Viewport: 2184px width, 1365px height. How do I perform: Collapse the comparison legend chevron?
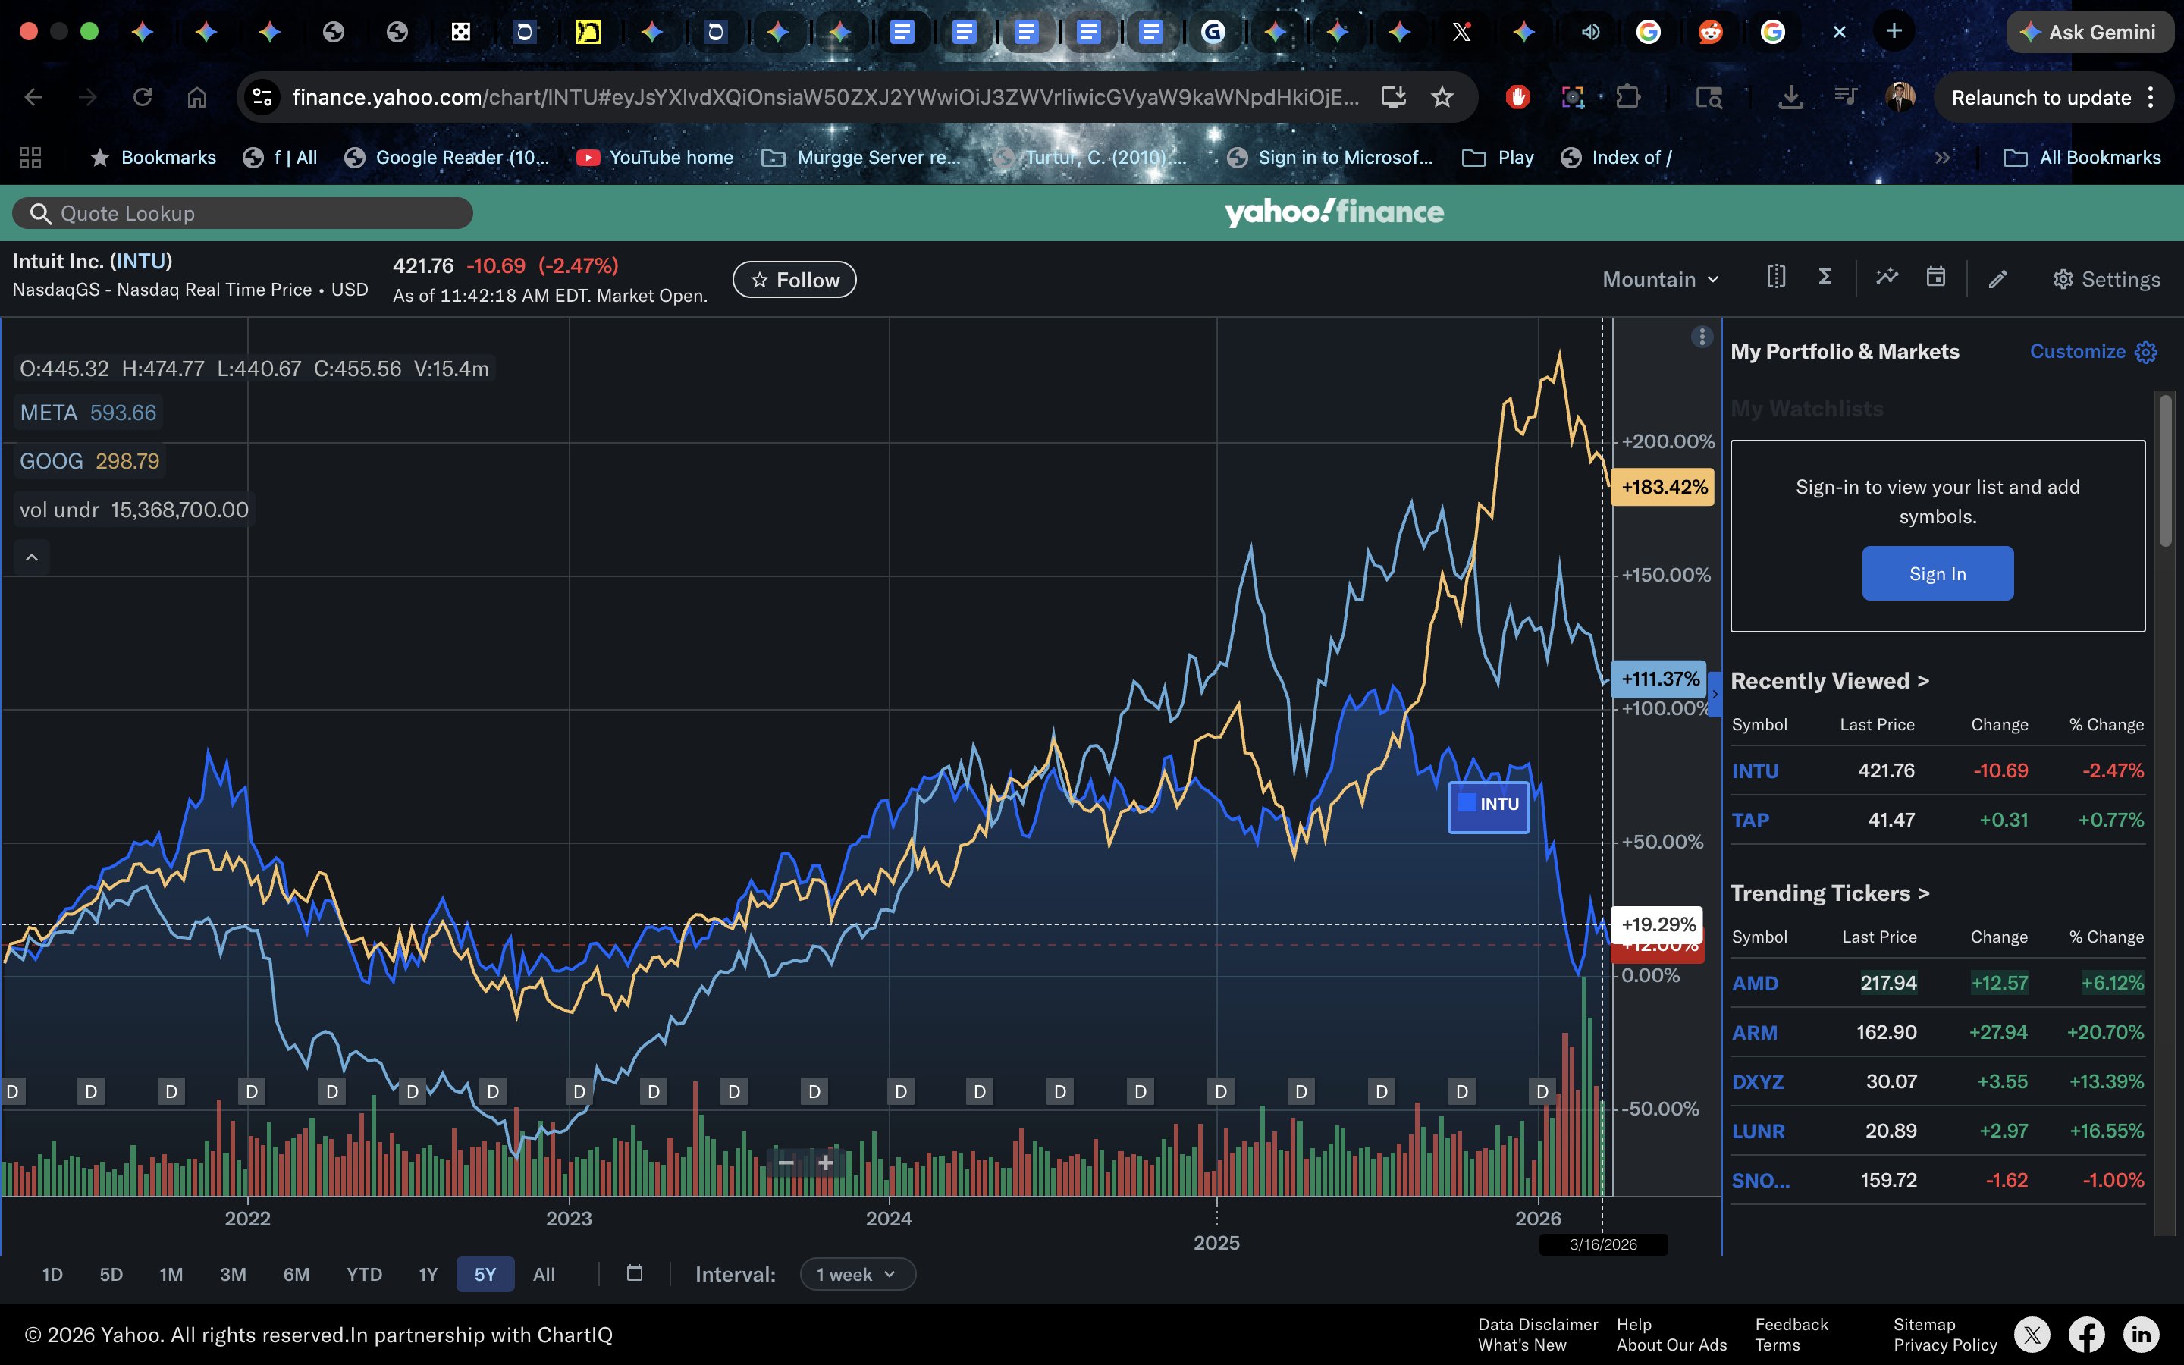pyautogui.click(x=32, y=557)
